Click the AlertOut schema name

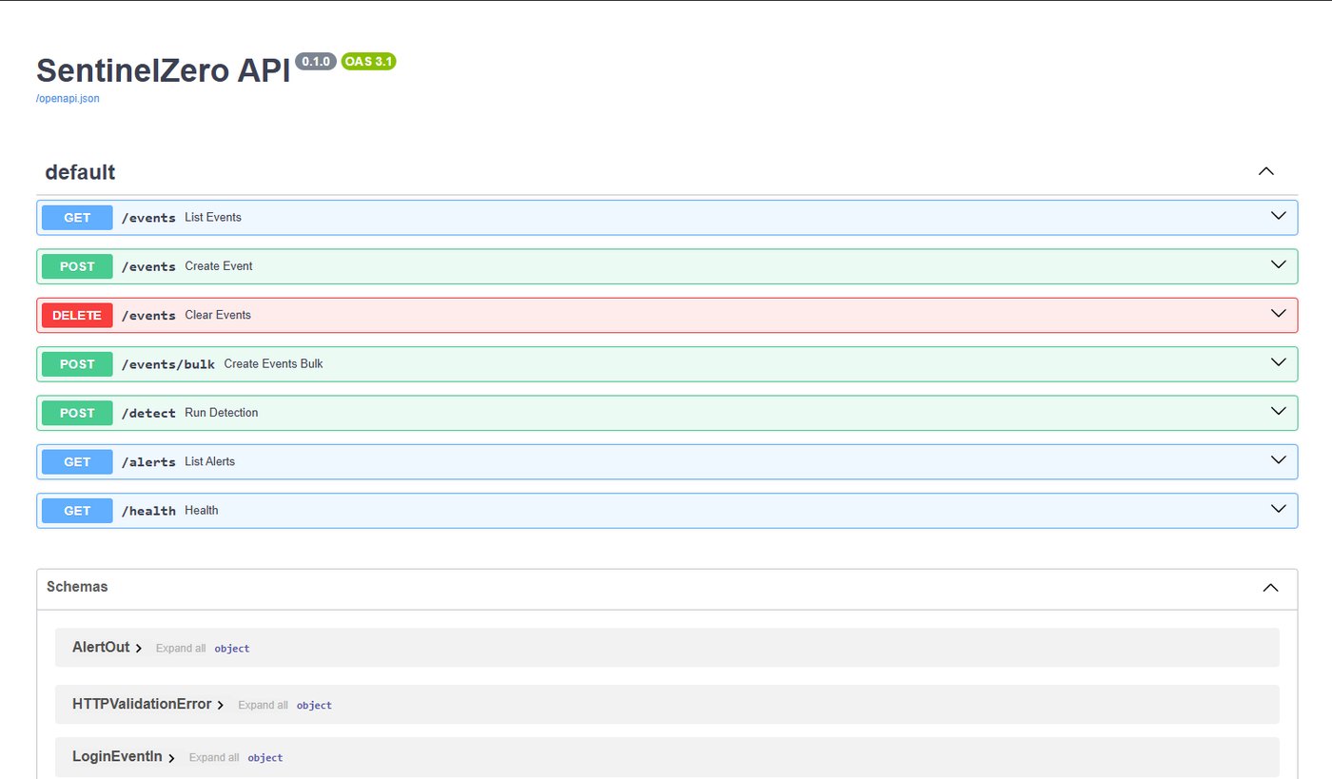[x=101, y=648]
